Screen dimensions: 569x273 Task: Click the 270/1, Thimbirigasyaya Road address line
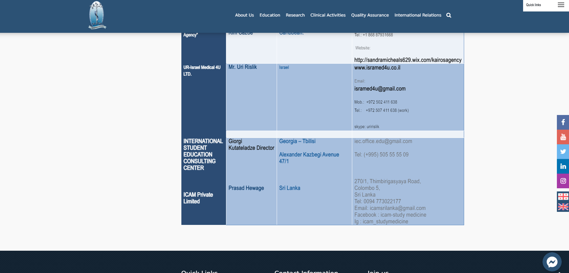(388, 181)
